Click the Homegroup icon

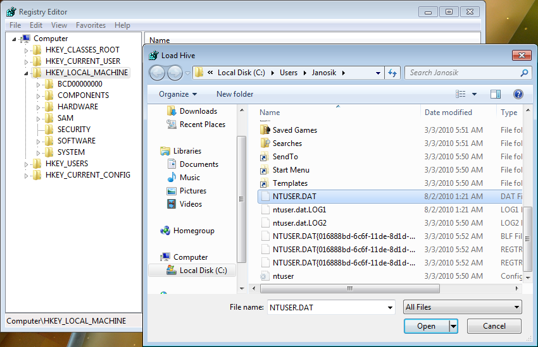click(x=165, y=231)
